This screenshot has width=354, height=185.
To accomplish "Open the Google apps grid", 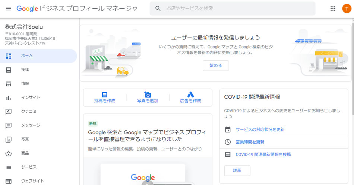I will 333,9.
